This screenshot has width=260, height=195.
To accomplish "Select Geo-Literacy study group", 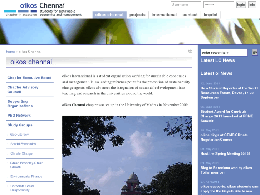I will coord(19,135).
